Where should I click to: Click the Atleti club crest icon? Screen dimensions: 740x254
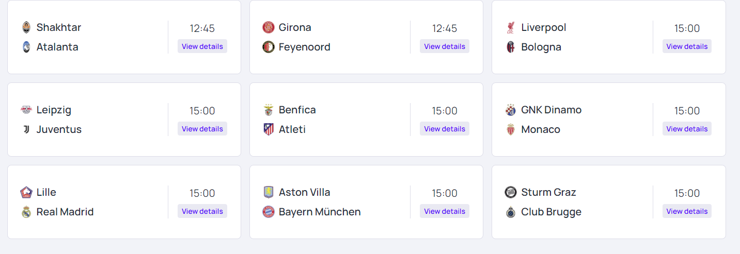(x=268, y=129)
